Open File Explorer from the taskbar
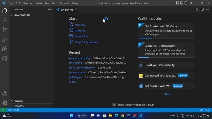The image size is (212, 119). coord(110,116)
